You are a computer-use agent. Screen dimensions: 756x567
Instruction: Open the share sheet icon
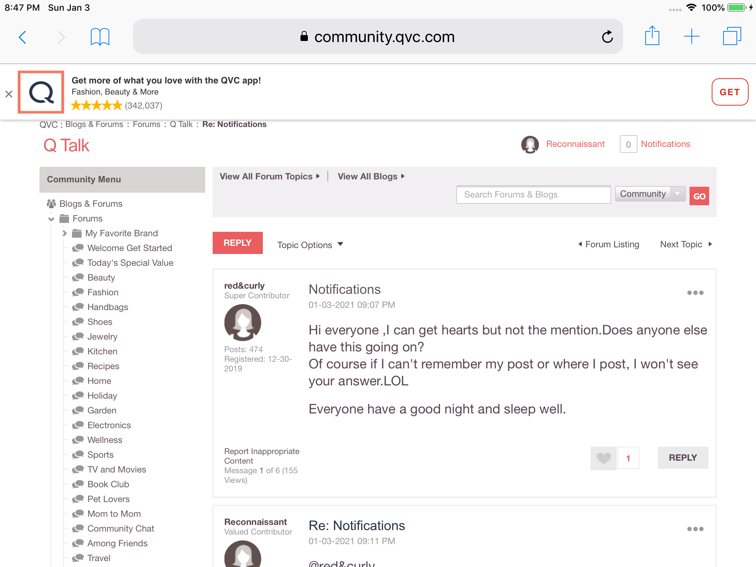click(652, 36)
